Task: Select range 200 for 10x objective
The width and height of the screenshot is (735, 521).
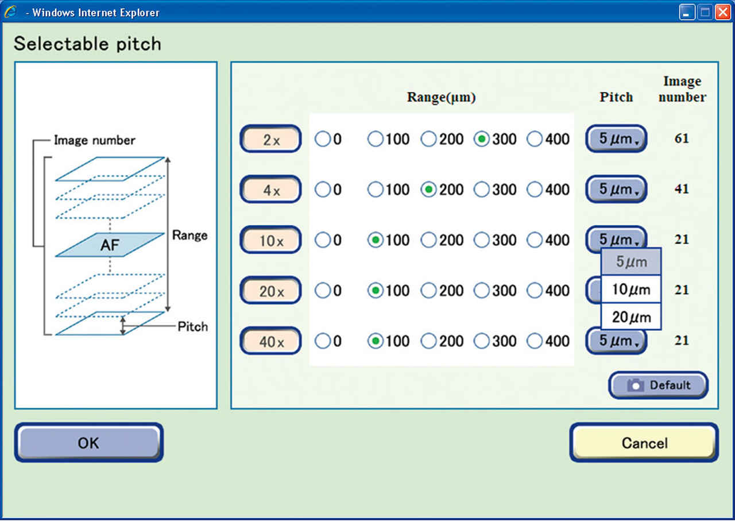Action: [x=428, y=240]
